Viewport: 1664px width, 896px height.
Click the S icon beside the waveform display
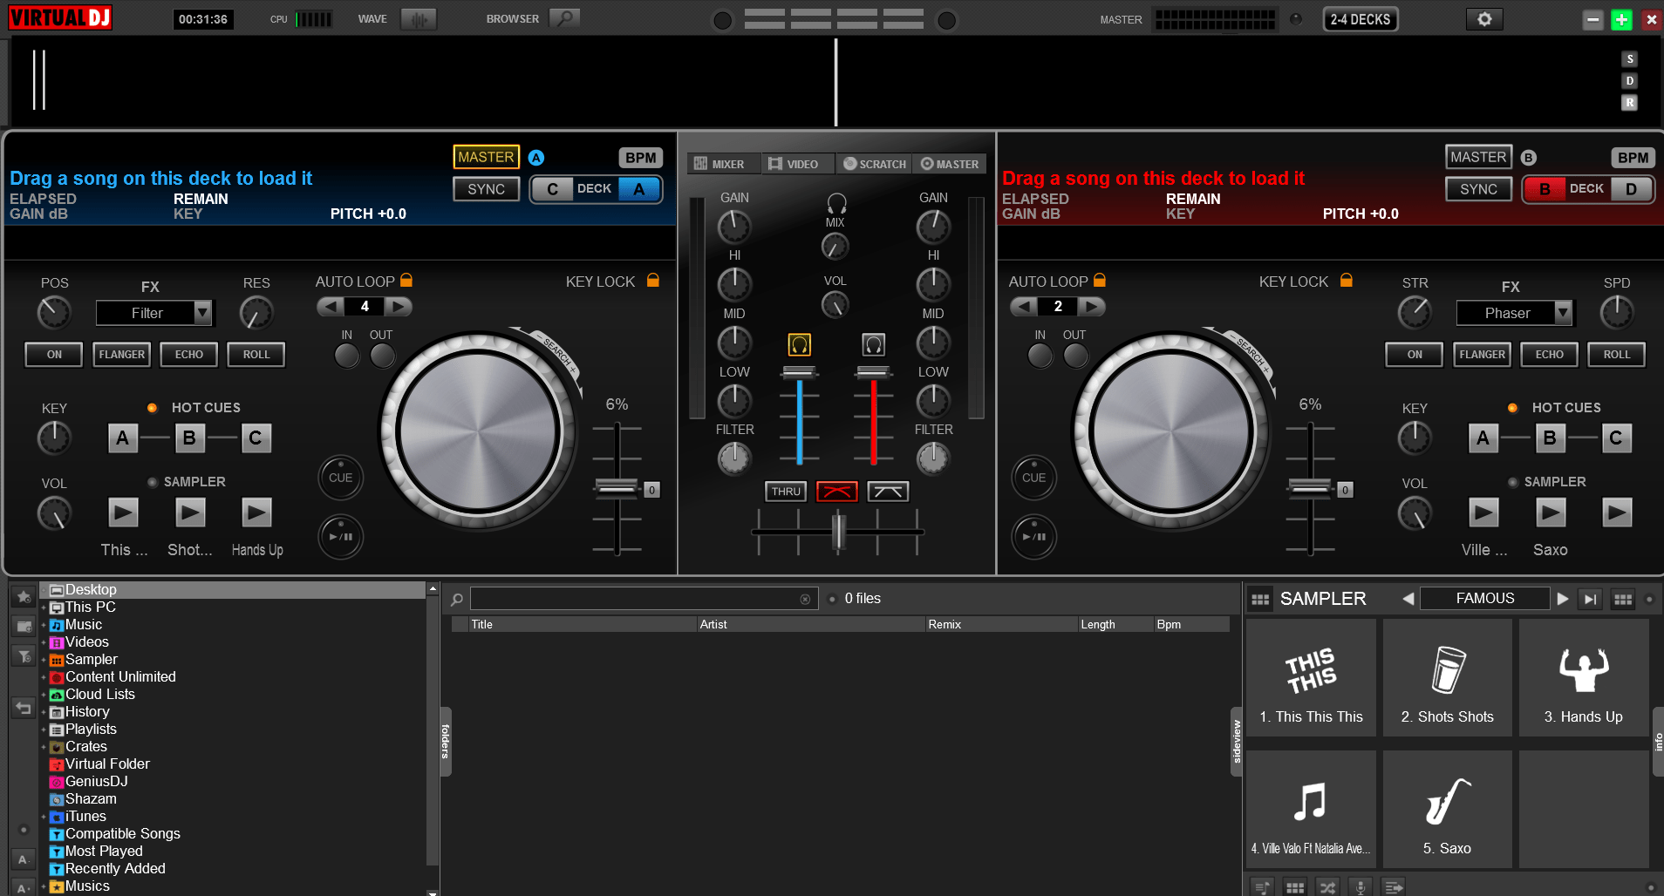tap(1629, 58)
